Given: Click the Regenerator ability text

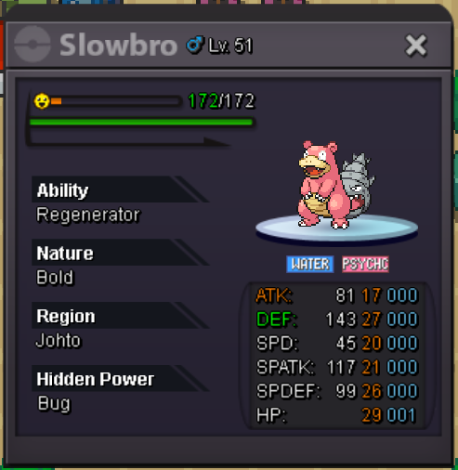Looking at the screenshot, I should pos(88,215).
